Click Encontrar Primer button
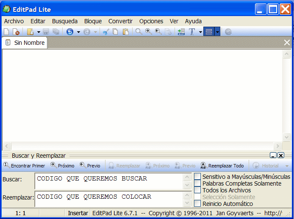The image size is (294, 219). [x=25, y=166]
